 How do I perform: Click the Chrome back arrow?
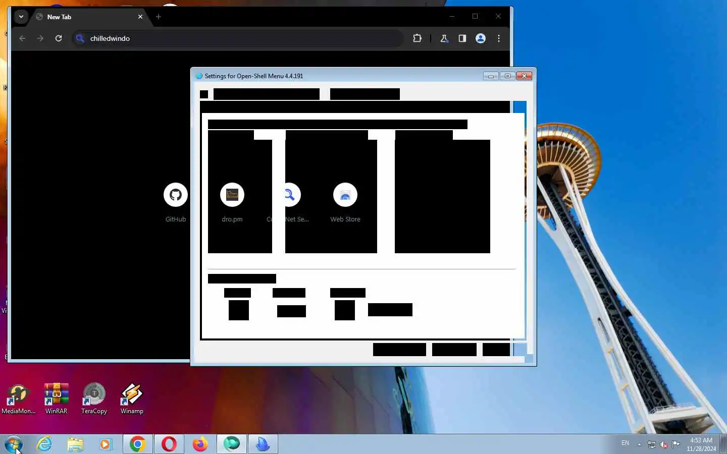tap(22, 38)
